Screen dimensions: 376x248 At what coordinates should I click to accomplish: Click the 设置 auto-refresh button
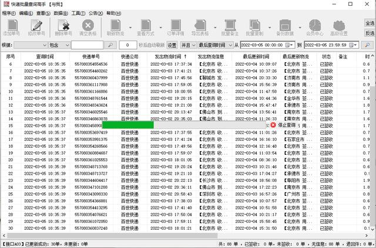tap(172, 45)
